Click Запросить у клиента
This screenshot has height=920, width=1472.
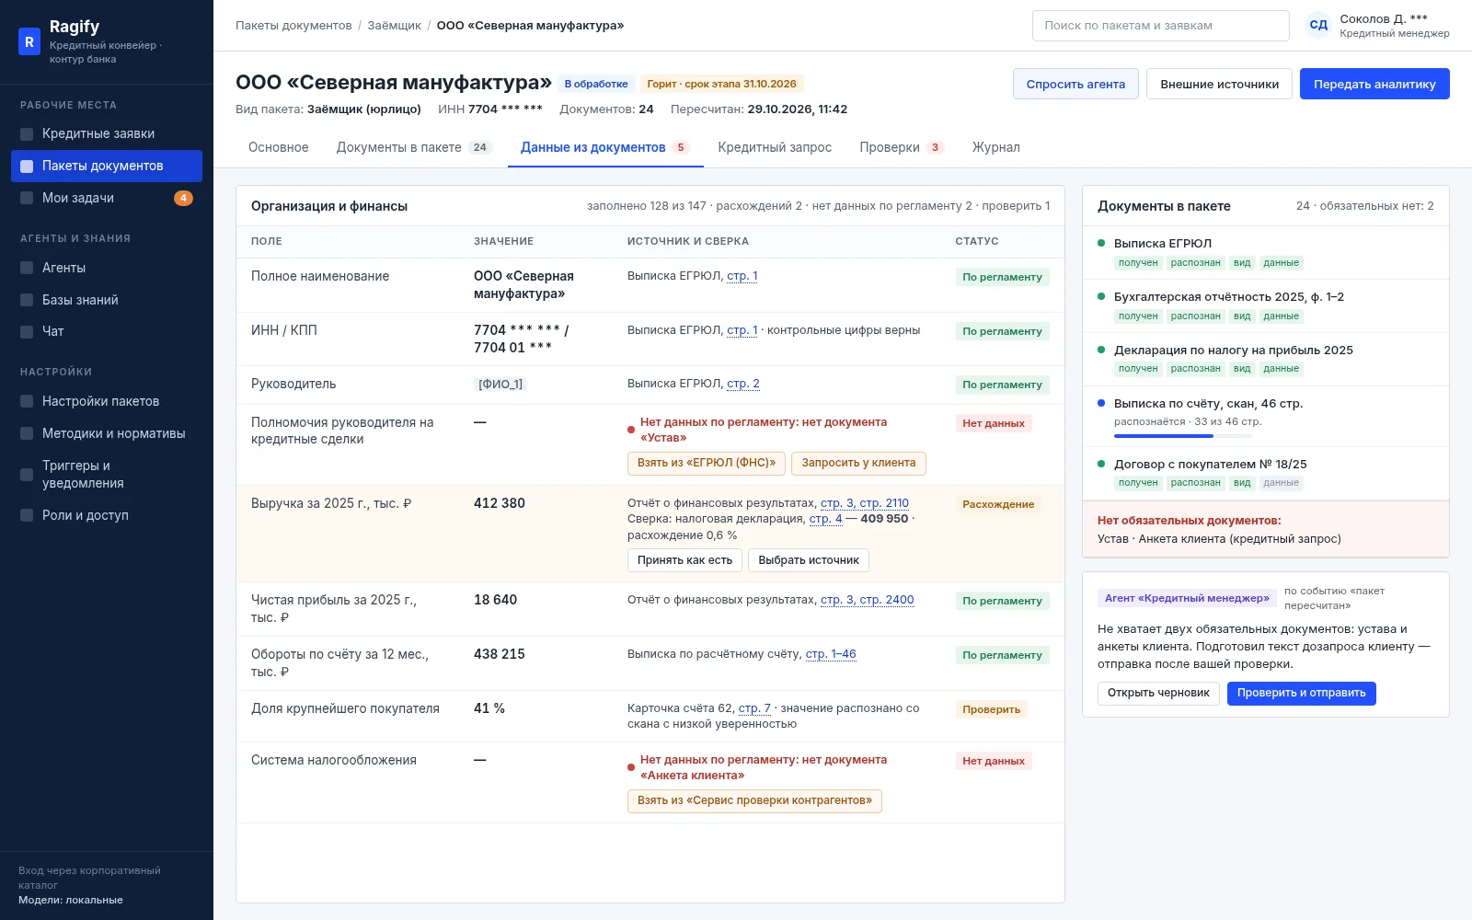(x=858, y=463)
